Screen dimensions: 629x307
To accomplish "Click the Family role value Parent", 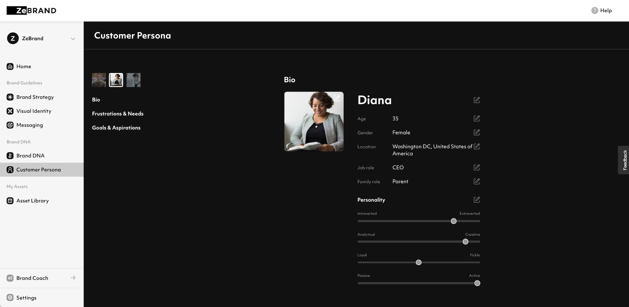I will 400,182.
